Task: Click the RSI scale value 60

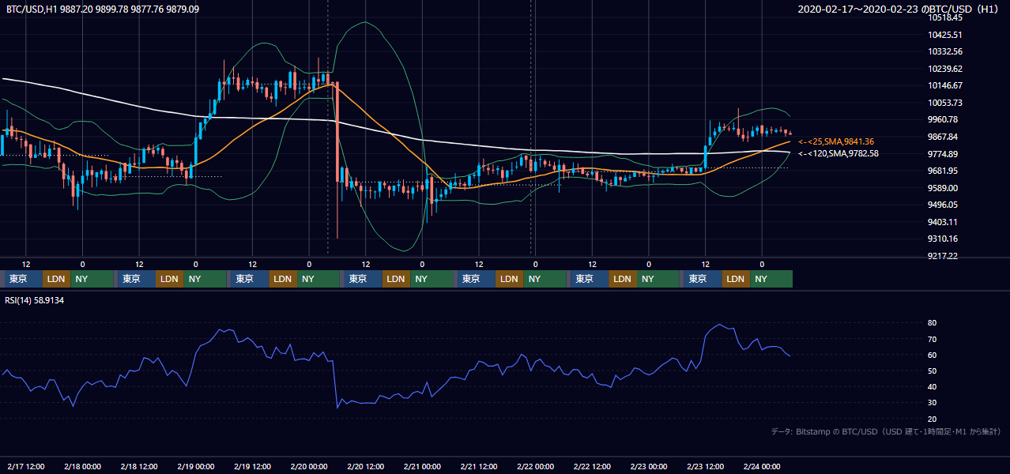Action: point(933,355)
